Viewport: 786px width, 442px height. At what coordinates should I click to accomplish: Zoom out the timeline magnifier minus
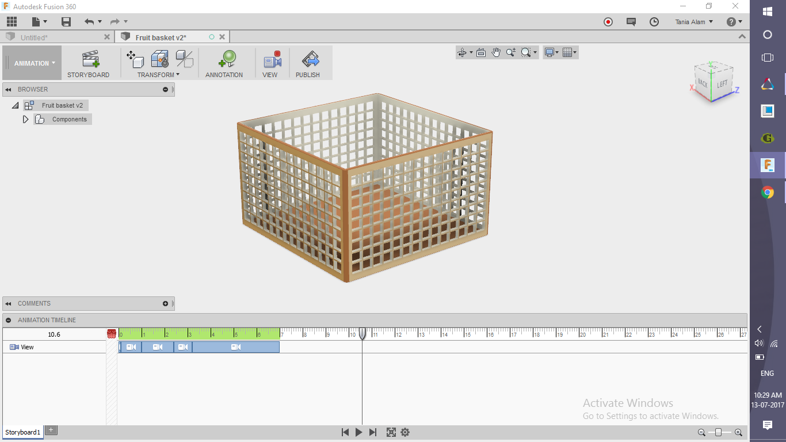[x=702, y=432]
